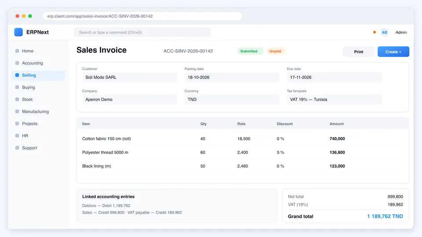Click the Customer field Sidi Mode SARL
Viewport: 422px width, 237px height.
click(130, 77)
